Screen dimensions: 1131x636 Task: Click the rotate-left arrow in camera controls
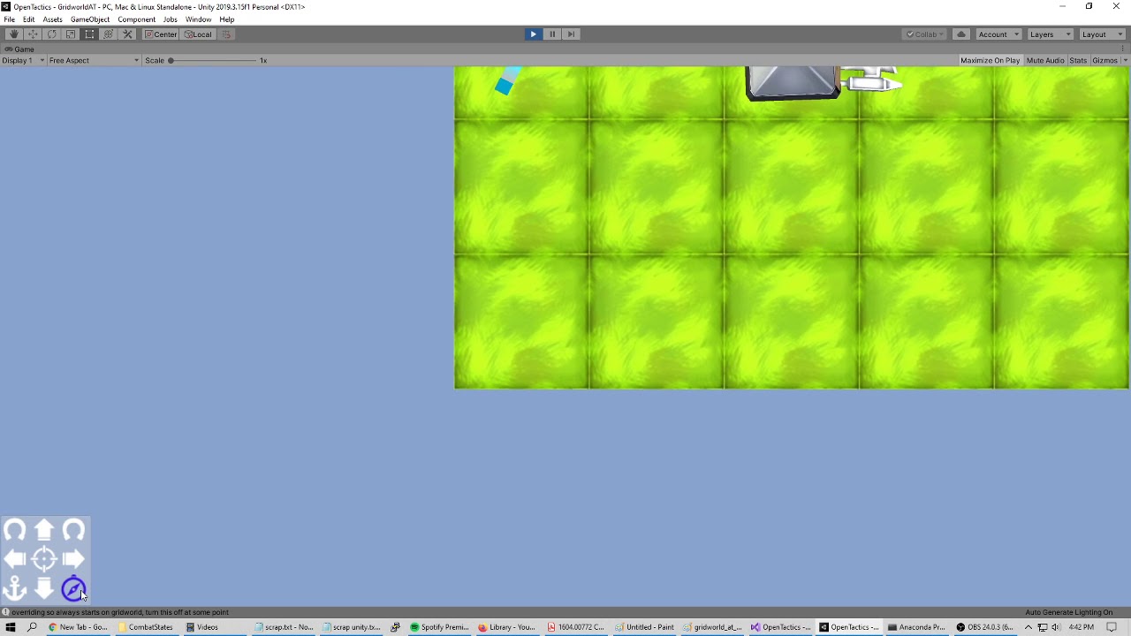point(14,530)
